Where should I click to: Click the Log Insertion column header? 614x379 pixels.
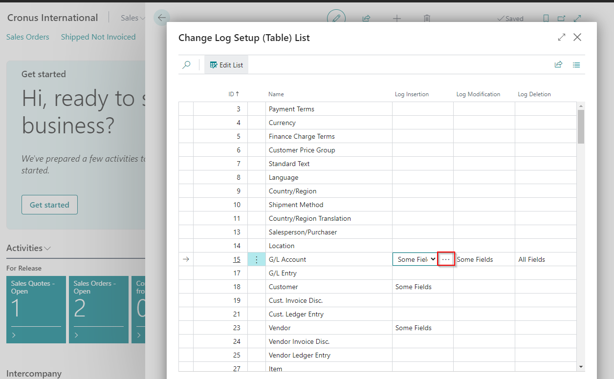412,94
